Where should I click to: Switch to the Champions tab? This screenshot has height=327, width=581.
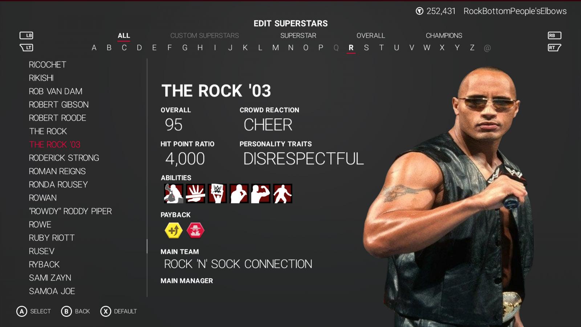(x=444, y=36)
